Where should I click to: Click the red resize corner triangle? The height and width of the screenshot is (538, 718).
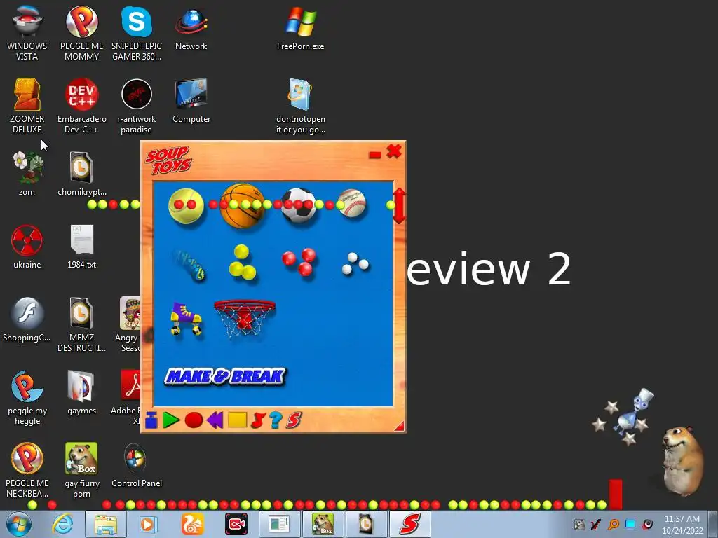point(400,426)
